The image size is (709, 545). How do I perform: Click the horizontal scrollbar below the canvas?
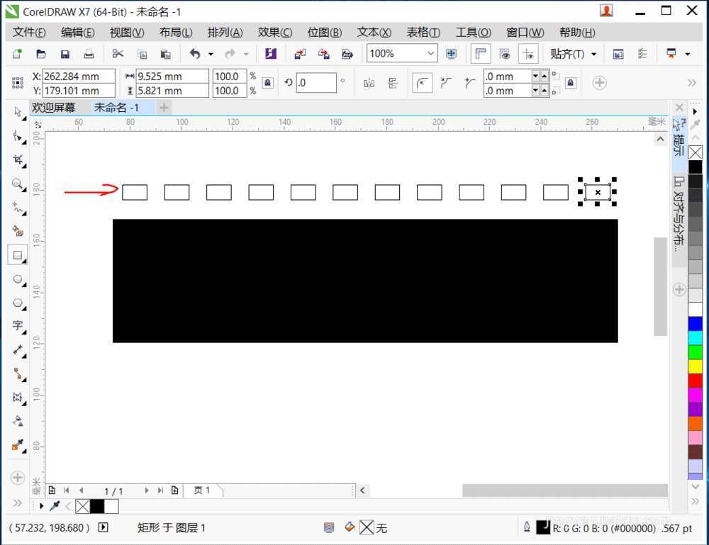[564, 490]
